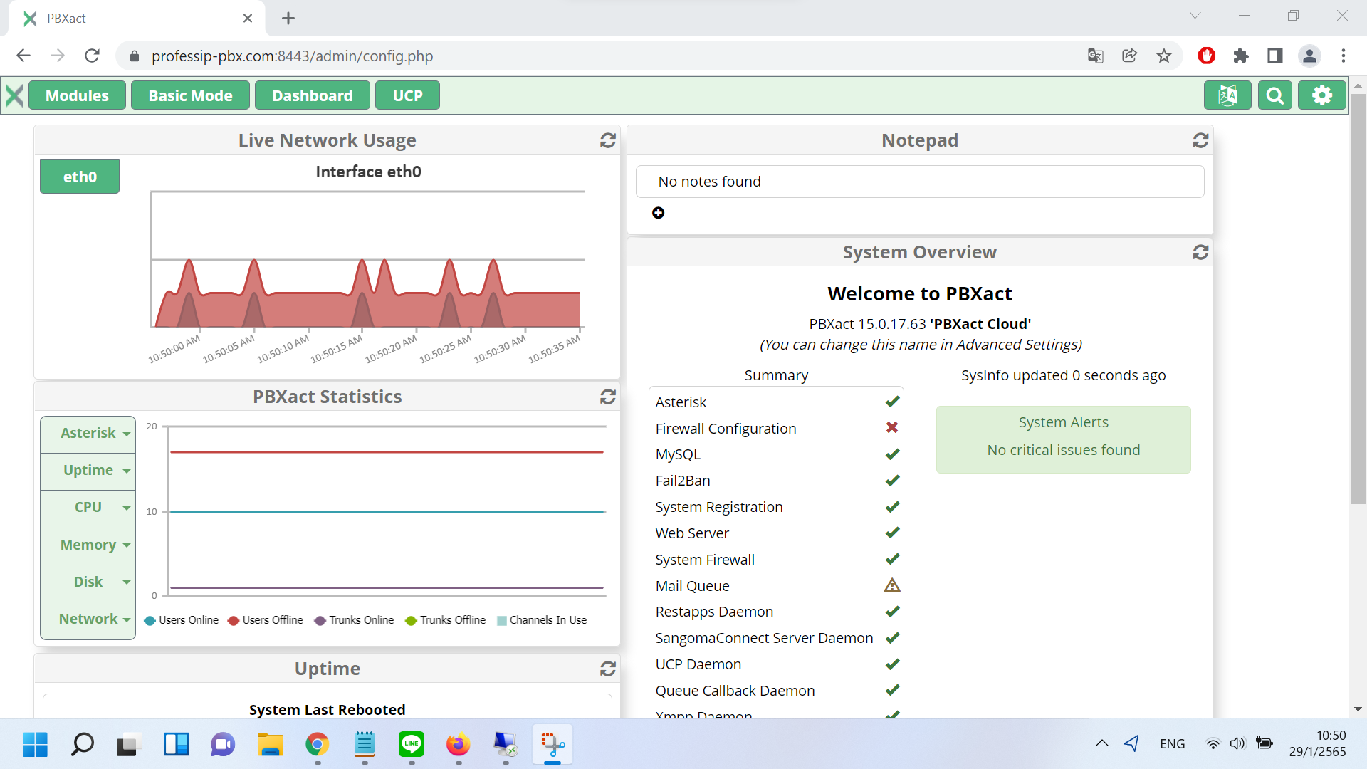Click the SangomaConnect Server Daemon row
The height and width of the screenshot is (769, 1367).
776,638
